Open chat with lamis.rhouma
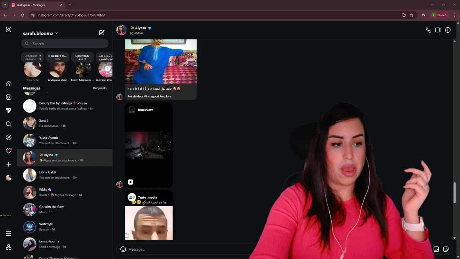This screenshot has width=460, height=259. click(x=65, y=244)
